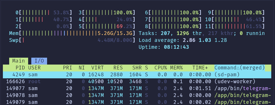
Task: Click the CPU 3 meter bar
Action: coord(107,13)
